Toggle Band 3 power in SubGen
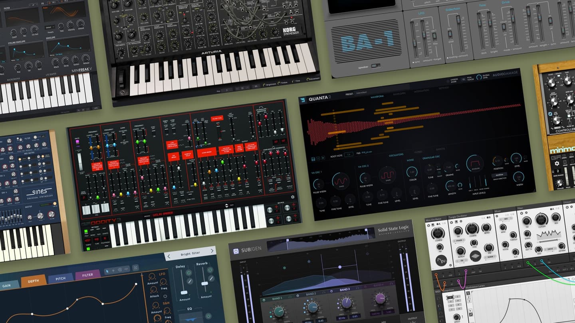This screenshot has width=575, height=323. click(331, 291)
